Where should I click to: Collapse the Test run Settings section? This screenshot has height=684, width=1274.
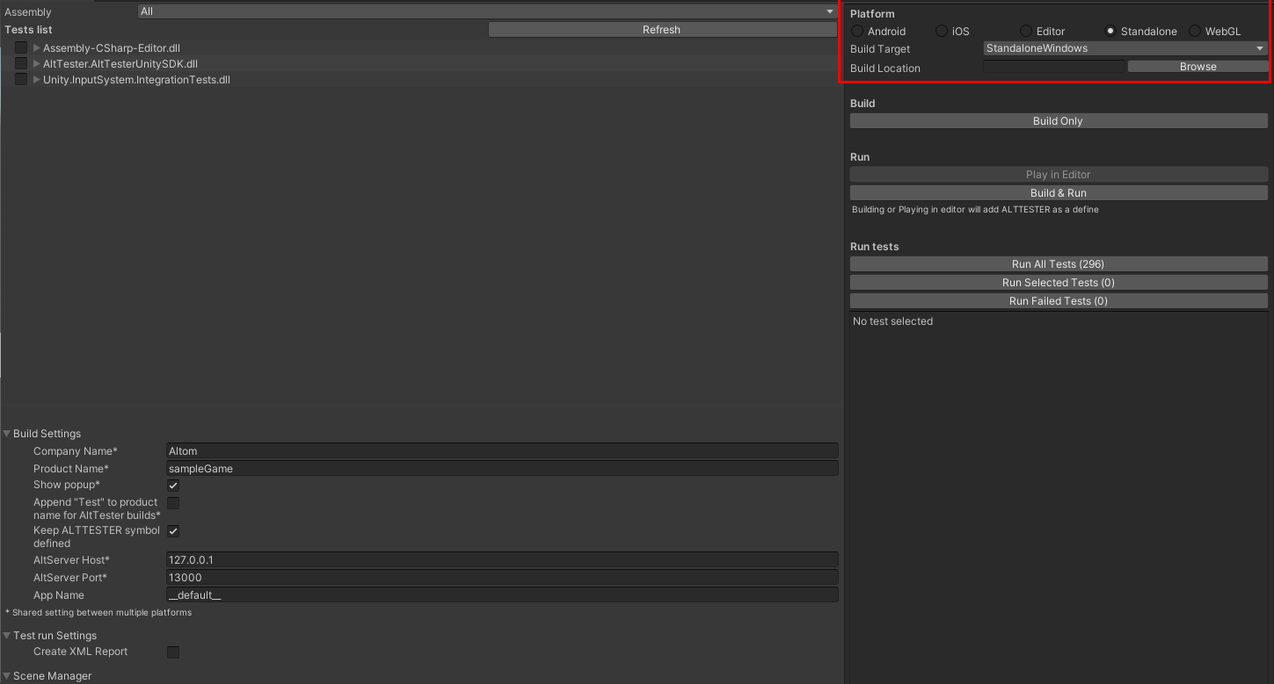(7, 635)
